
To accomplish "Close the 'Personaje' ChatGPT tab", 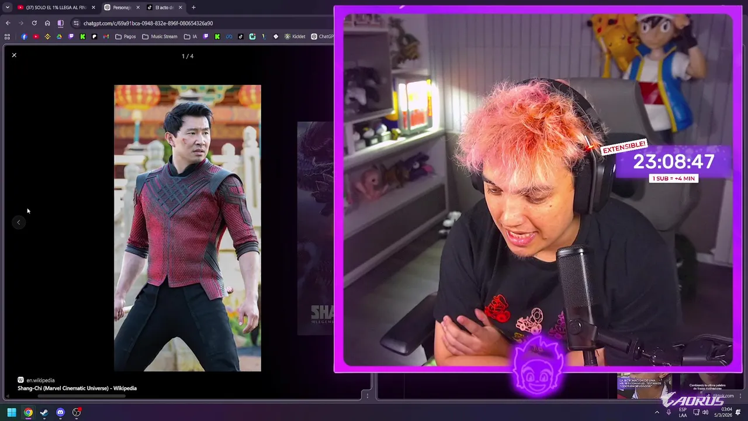I will [138, 8].
